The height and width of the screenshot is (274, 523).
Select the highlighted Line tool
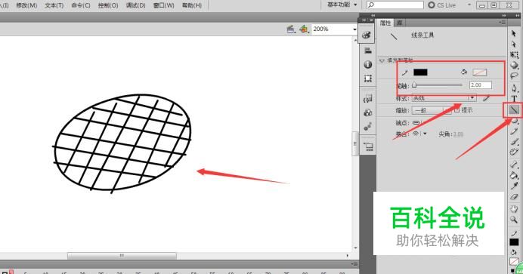[514, 109]
